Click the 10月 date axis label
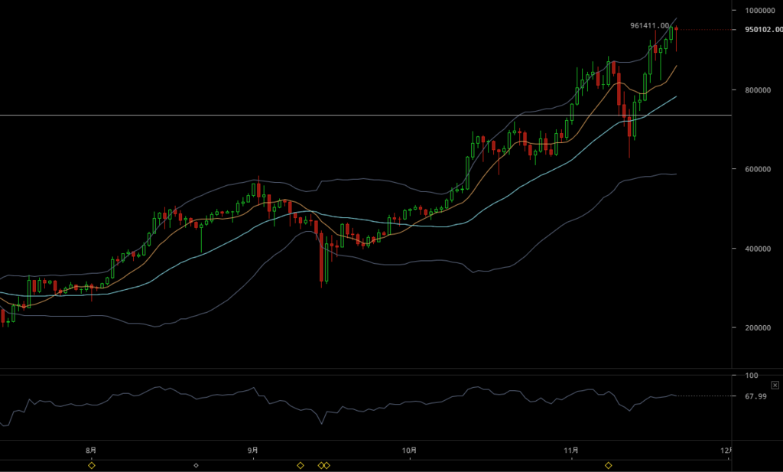The width and height of the screenshot is (783, 472). pos(409,450)
